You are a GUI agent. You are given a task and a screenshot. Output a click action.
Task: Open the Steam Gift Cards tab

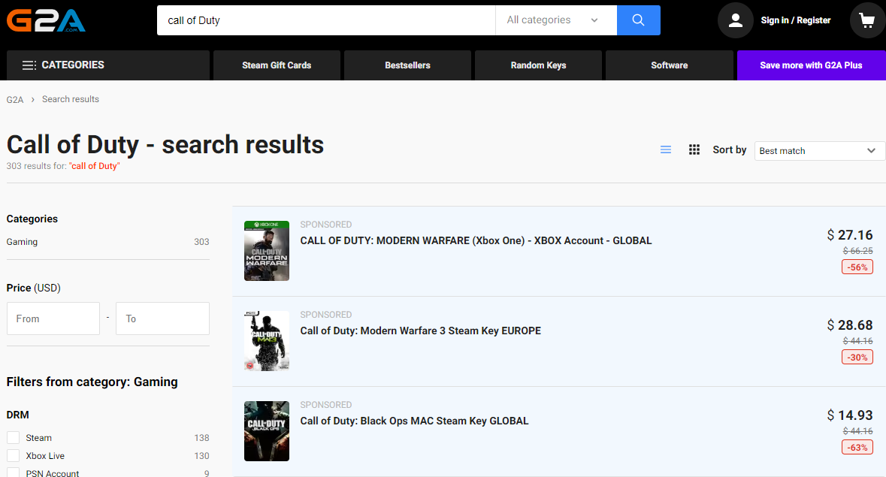tap(277, 65)
